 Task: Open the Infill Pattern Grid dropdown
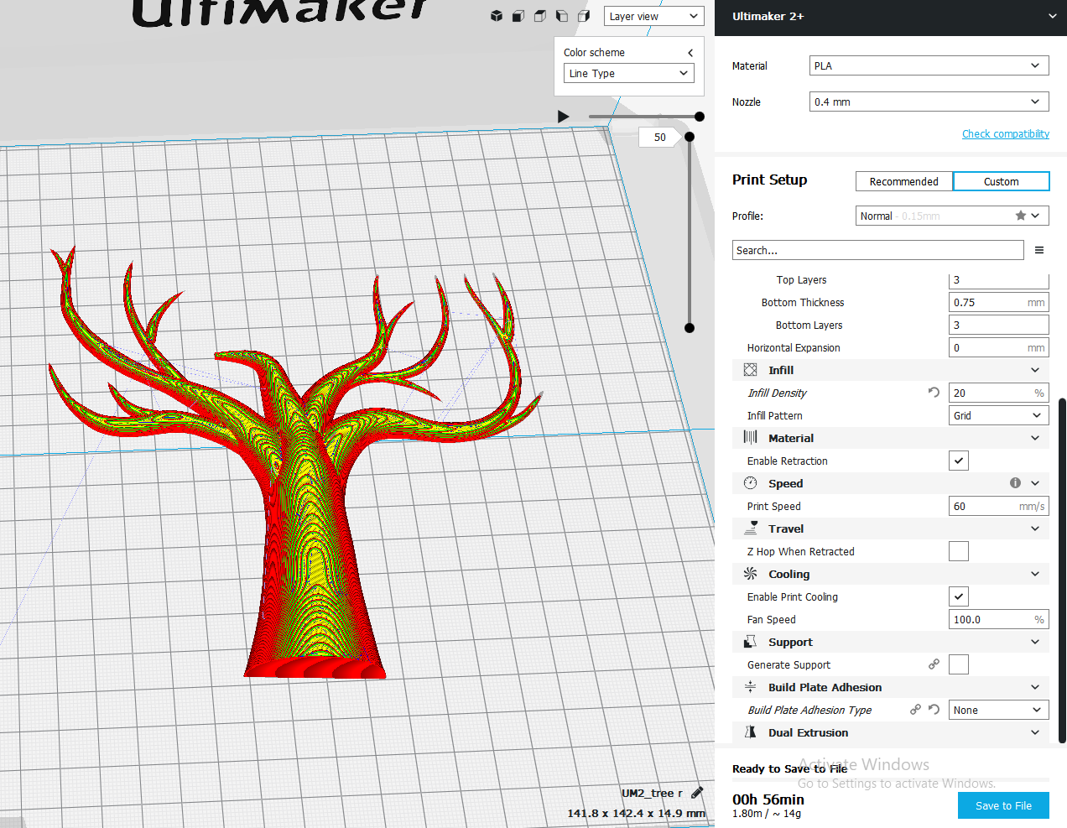[x=998, y=415]
